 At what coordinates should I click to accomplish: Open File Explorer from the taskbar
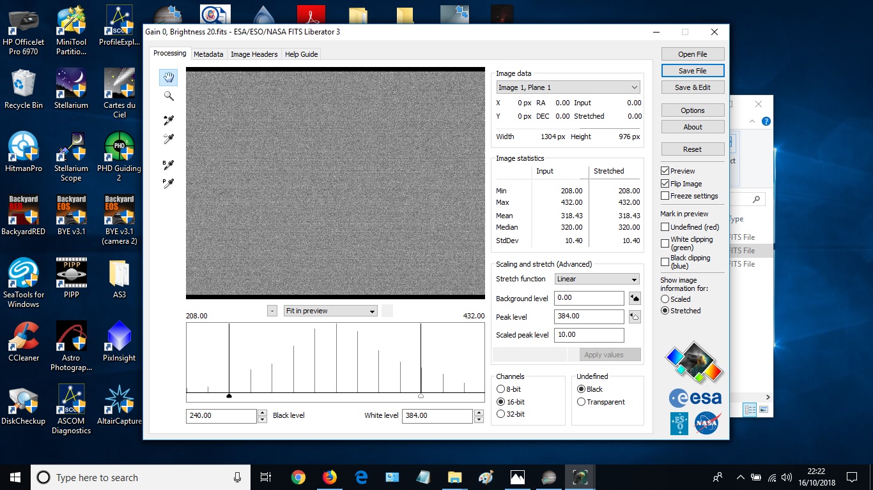pyautogui.click(x=454, y=477)
